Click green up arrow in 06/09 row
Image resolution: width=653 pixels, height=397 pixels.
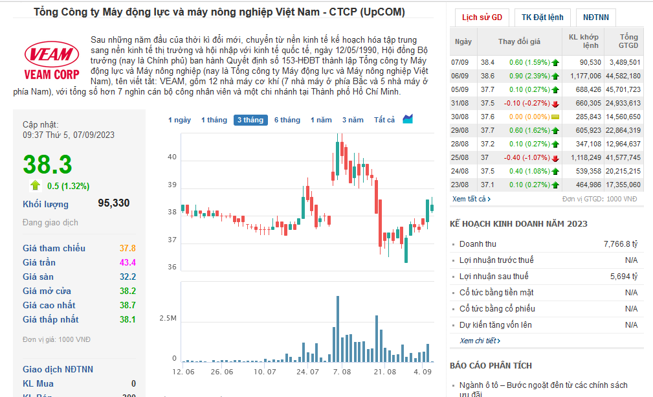(555, 76)
